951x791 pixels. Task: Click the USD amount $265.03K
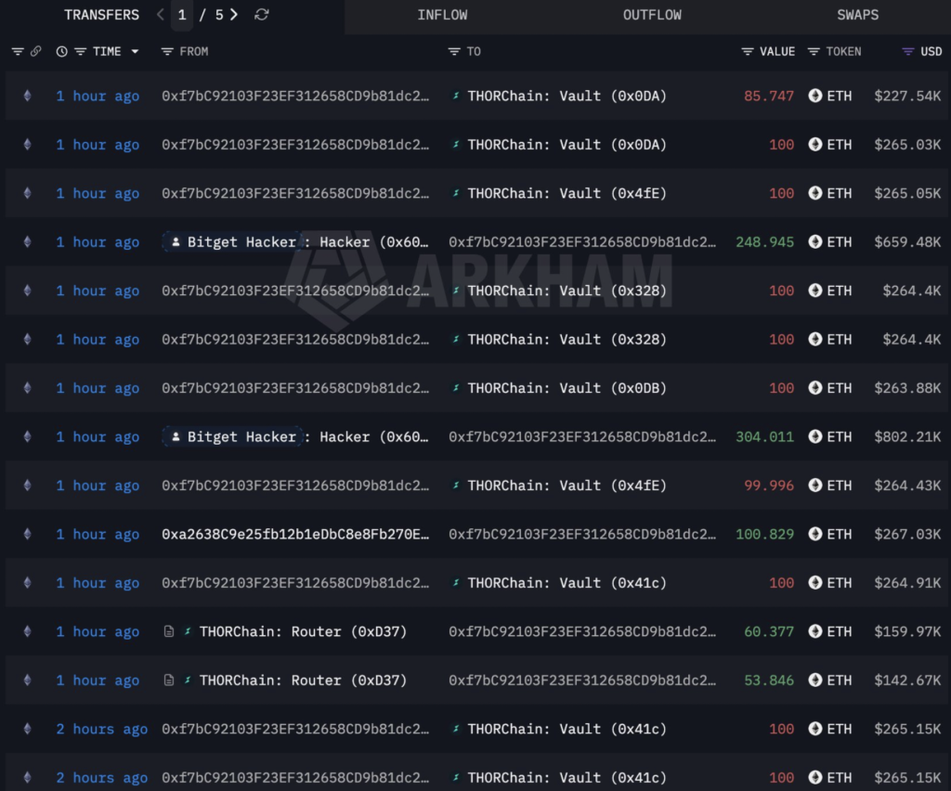tap(907, 145)
